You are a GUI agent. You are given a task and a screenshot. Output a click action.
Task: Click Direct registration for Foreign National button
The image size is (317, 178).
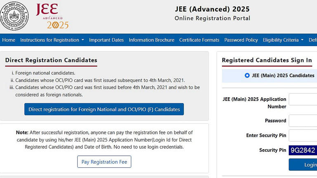[104, 109]
